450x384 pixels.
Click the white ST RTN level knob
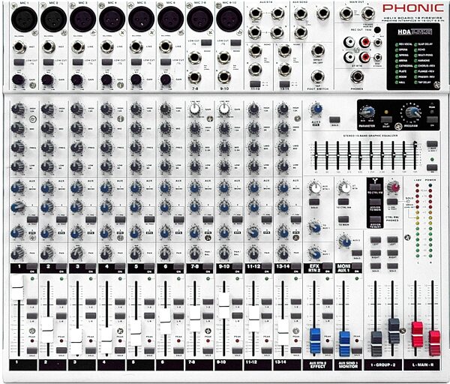[344, 188]
